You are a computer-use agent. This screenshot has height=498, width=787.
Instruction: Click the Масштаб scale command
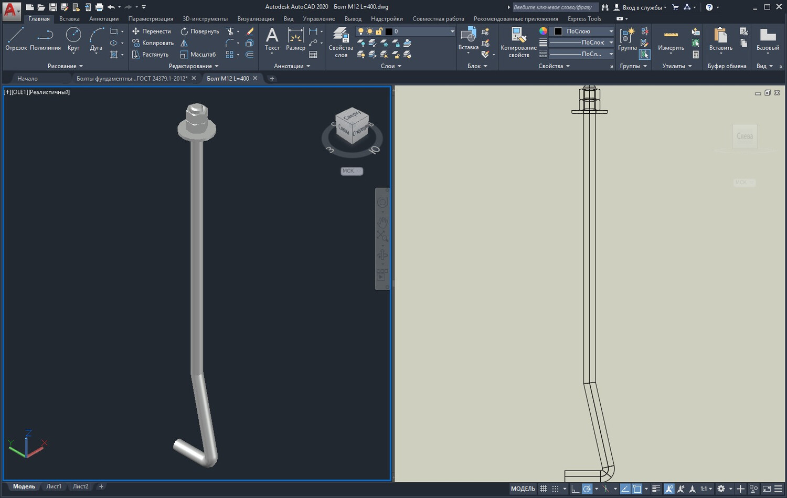click(x=198, y=55)
